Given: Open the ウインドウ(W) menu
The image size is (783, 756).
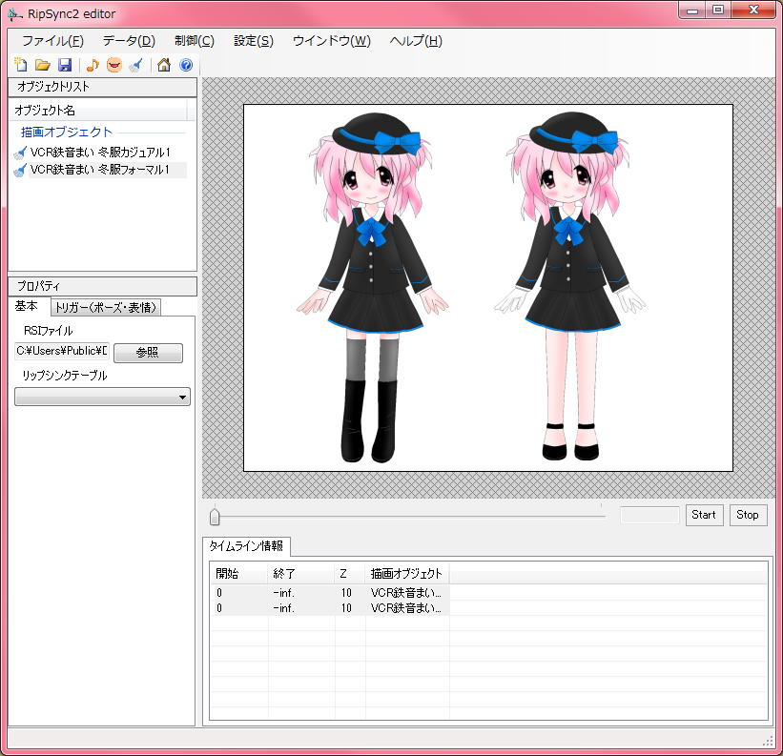Looking at the screenshot, I should 332,41.
